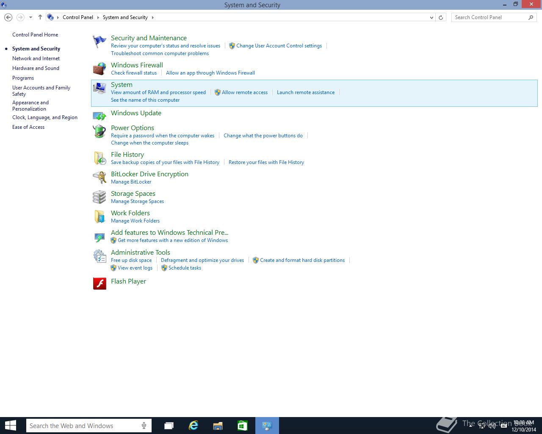This screenshot has width=542, height=434.
Task: Go to Control Panel Home
Action: [35, 35]
